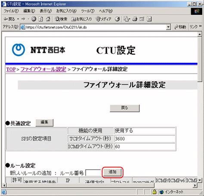Expand the address bar dropdown arrow
Image resolution: width=204 pixels, height=196 pixels.
click(168, 27)
